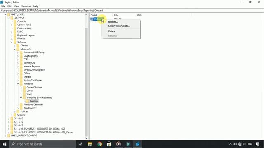Select the Consent key

pos(34,101)
